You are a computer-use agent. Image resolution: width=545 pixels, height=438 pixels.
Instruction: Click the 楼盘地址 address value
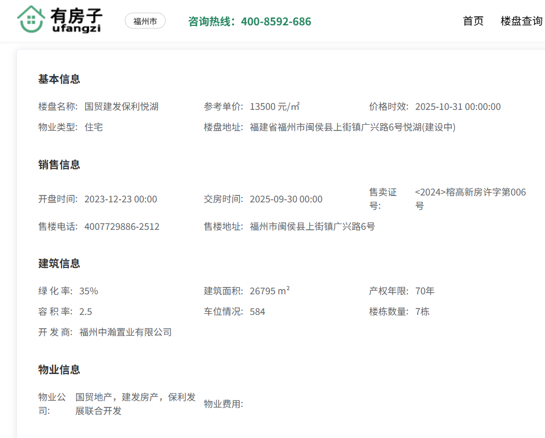352,127
